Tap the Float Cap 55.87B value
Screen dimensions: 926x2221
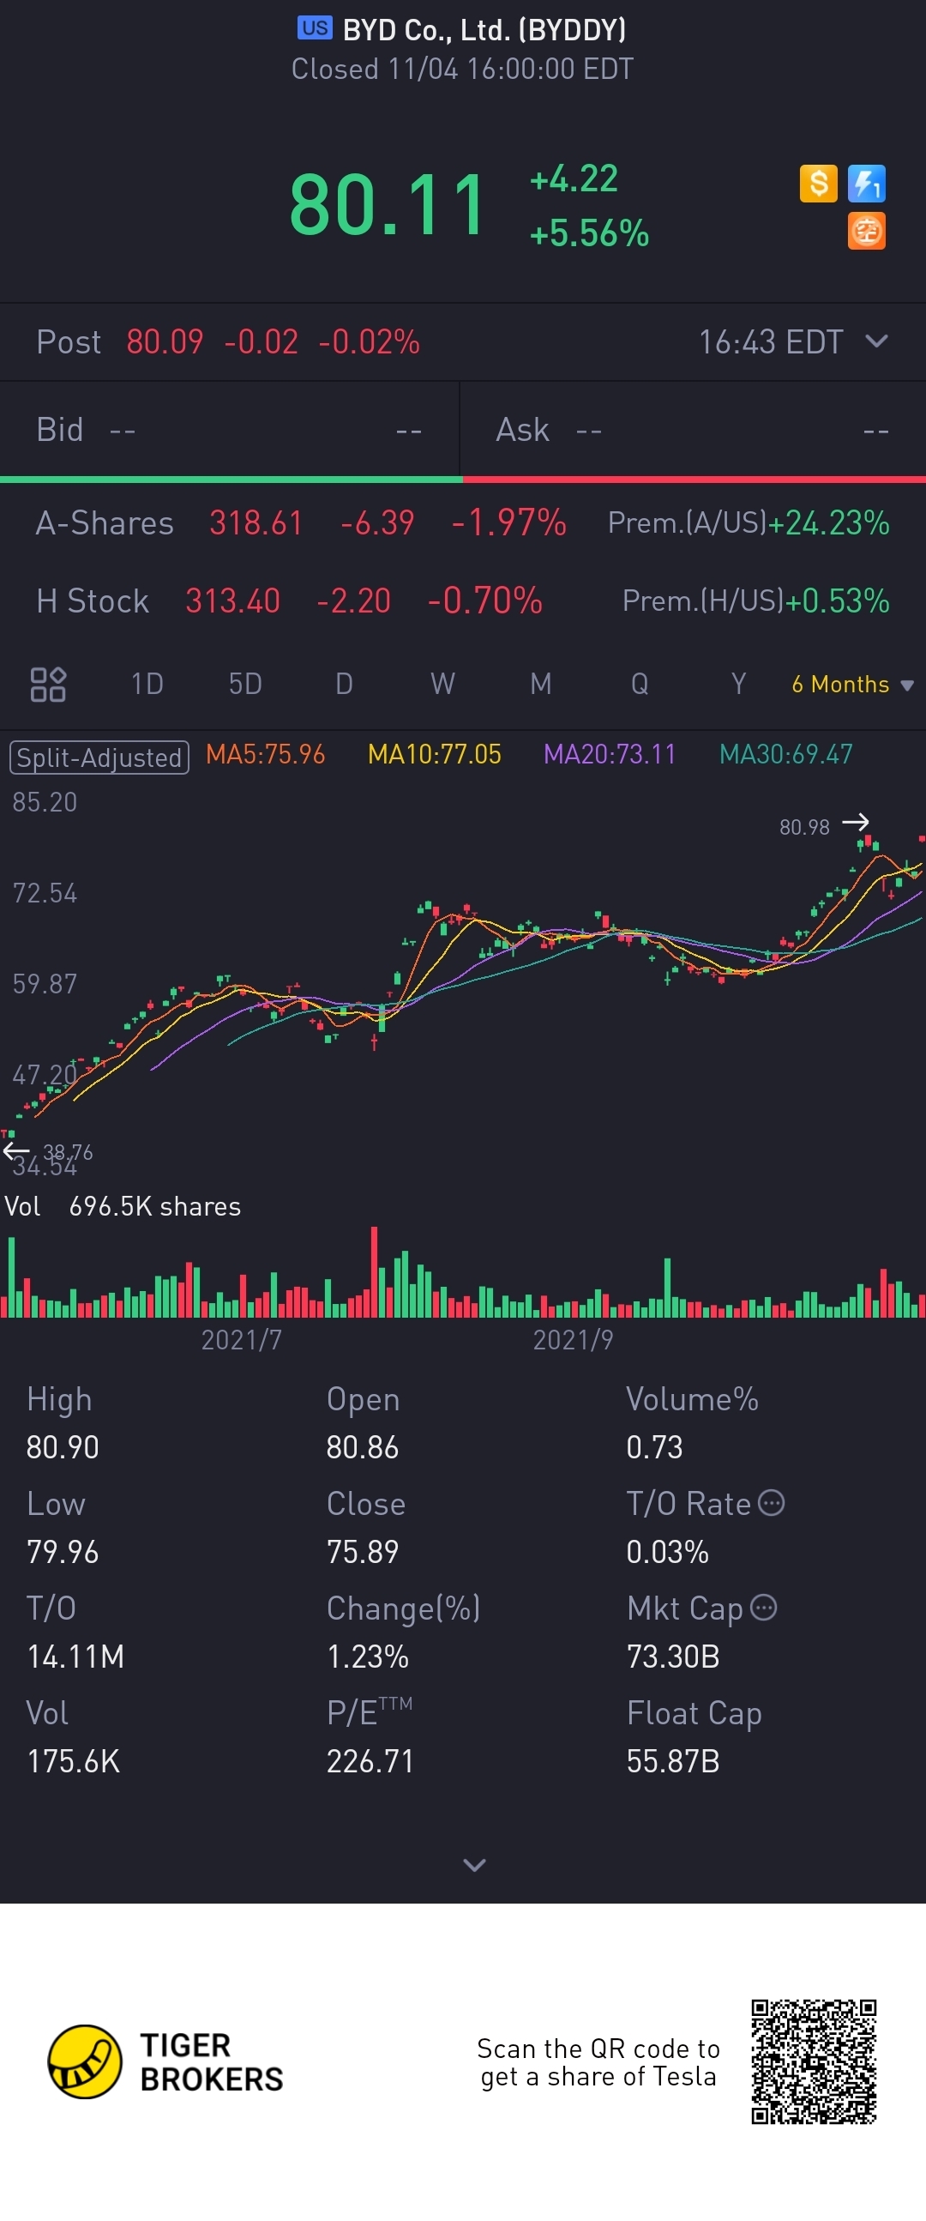click(x=673, y=1761)
